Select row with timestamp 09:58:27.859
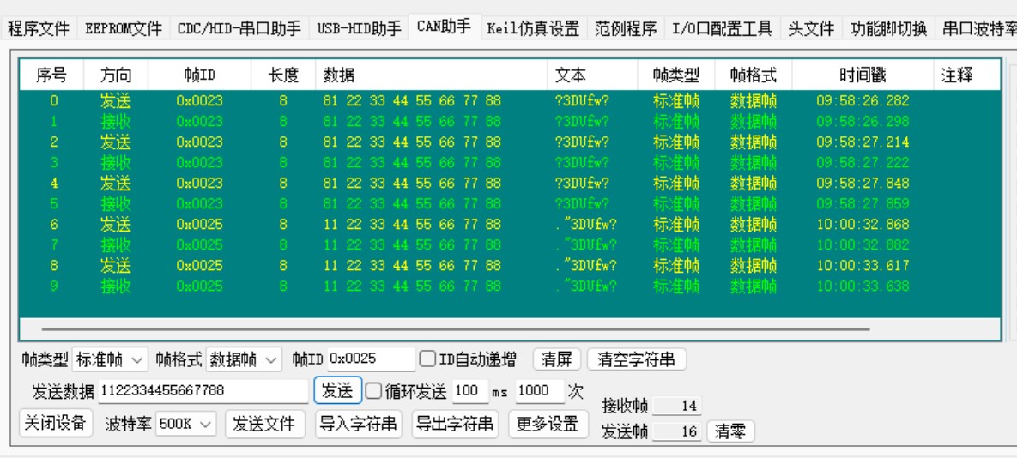The height and width of the screenshot is (458, 1017). 511,203
